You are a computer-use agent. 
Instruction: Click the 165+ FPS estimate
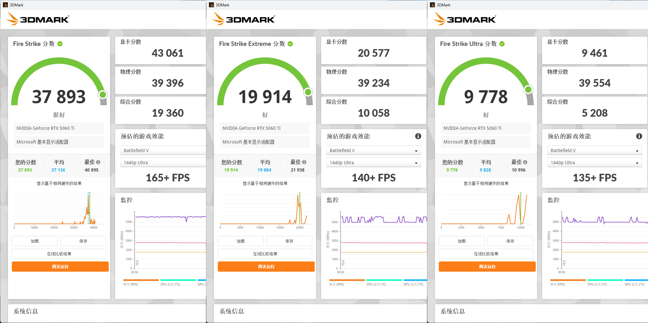[168, 178]
